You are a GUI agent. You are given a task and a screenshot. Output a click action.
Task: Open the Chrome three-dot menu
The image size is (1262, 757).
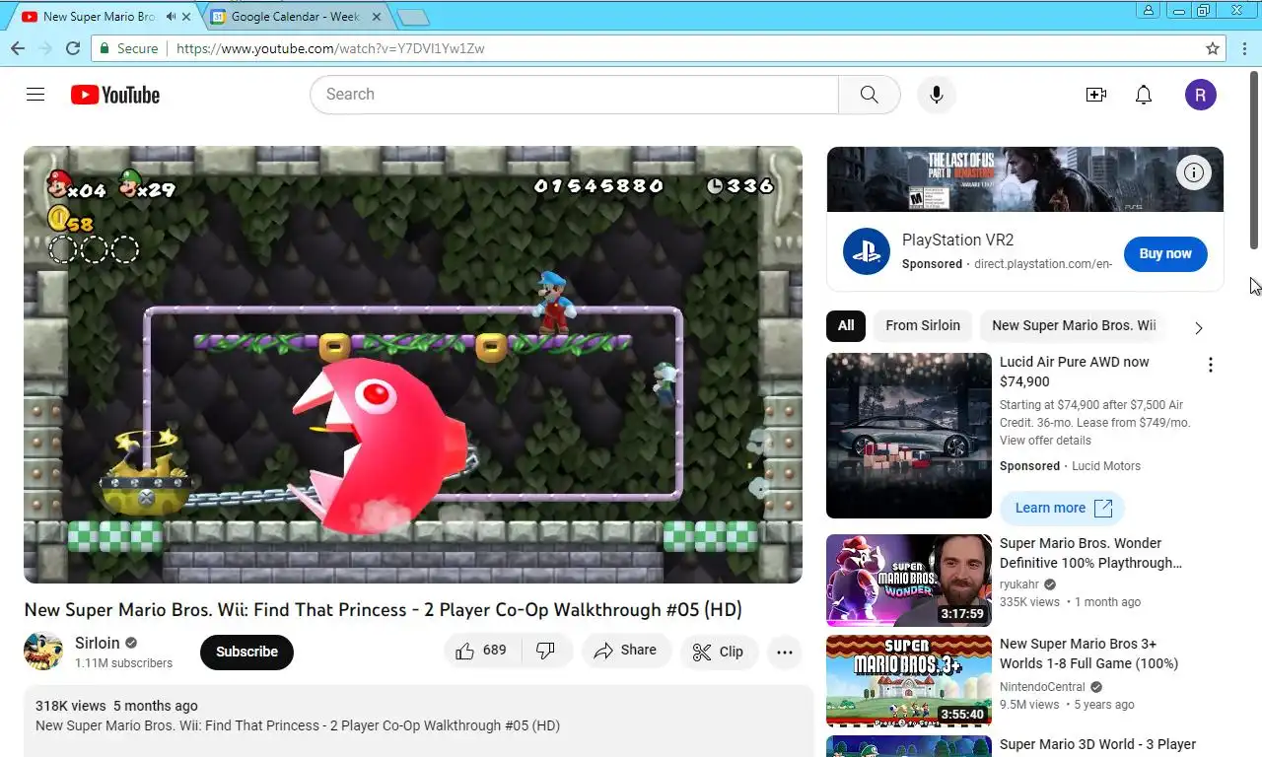(1244, 48)
